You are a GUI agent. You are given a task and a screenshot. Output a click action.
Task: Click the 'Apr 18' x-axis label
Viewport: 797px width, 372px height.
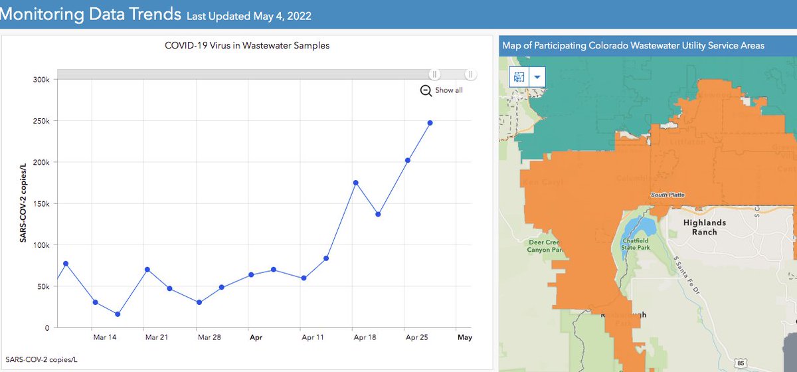[365, 337]
